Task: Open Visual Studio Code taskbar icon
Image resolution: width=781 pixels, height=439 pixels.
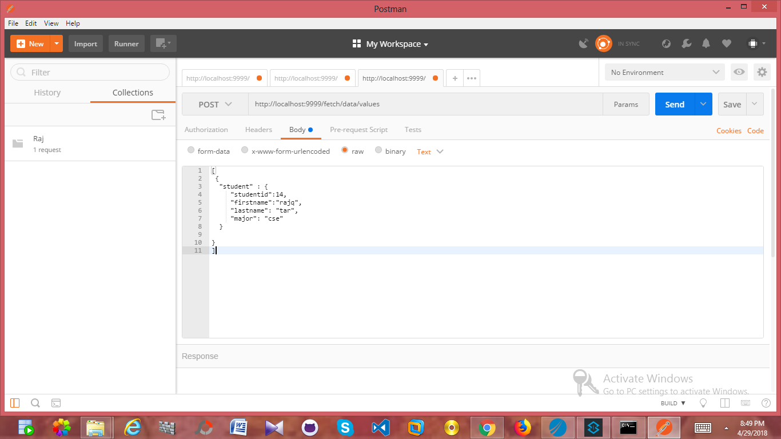Action: click(380, 427)
